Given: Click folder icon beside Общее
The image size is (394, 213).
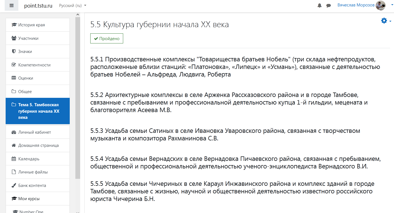Looking at the screenshot, I should tap(14, 91).
